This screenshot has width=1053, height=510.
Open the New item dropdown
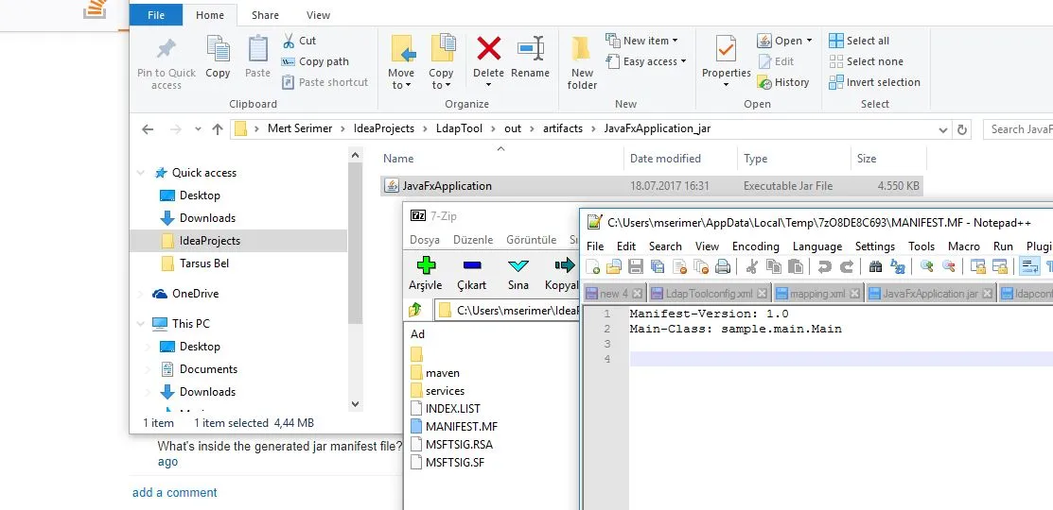pyautogui.click(x=641, y=41)
